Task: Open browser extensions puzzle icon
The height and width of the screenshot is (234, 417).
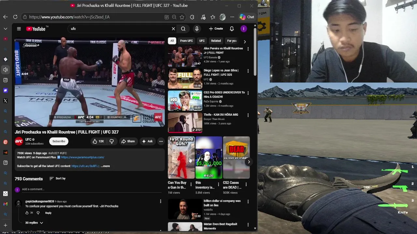Action: click(192, 17)
